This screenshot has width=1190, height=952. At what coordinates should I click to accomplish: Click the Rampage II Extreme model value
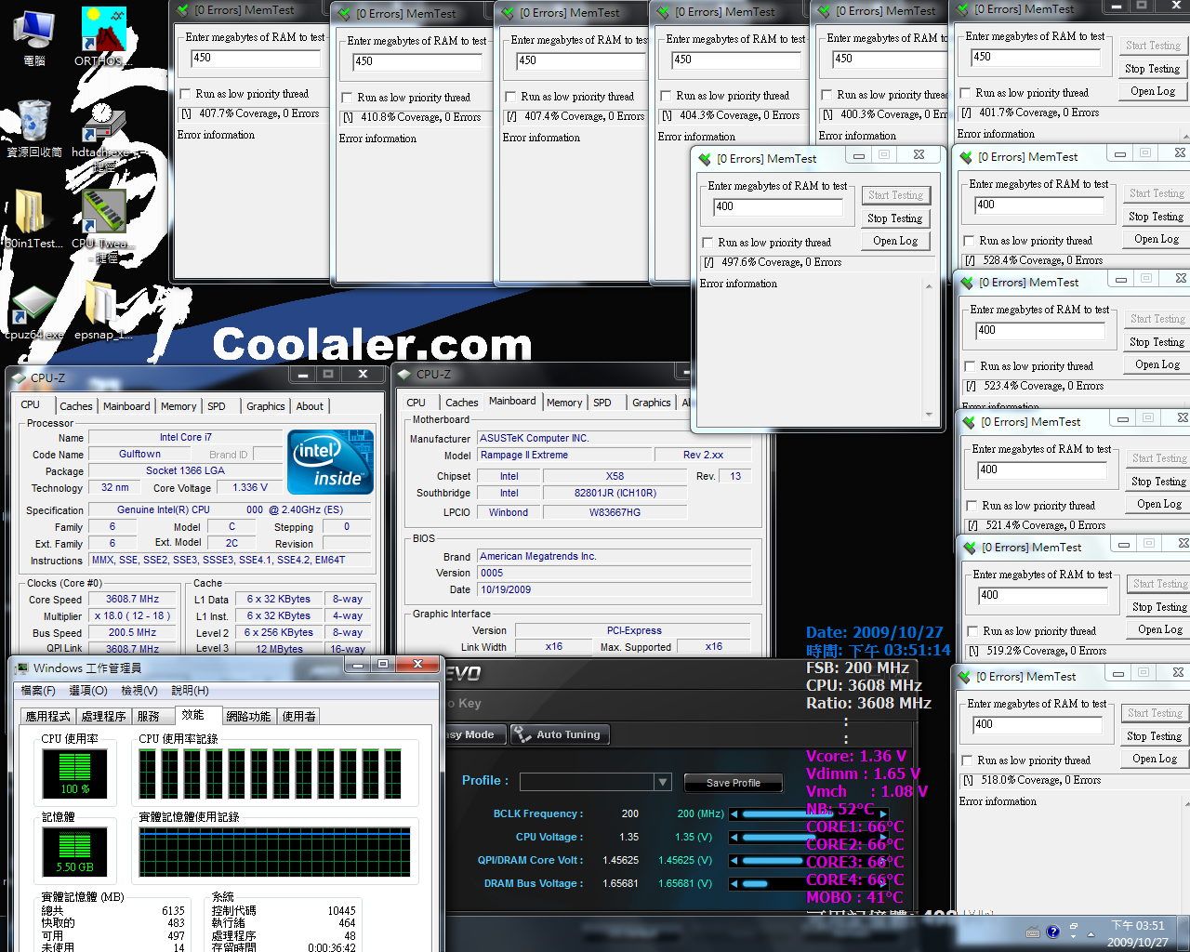[x=563, y=456]
